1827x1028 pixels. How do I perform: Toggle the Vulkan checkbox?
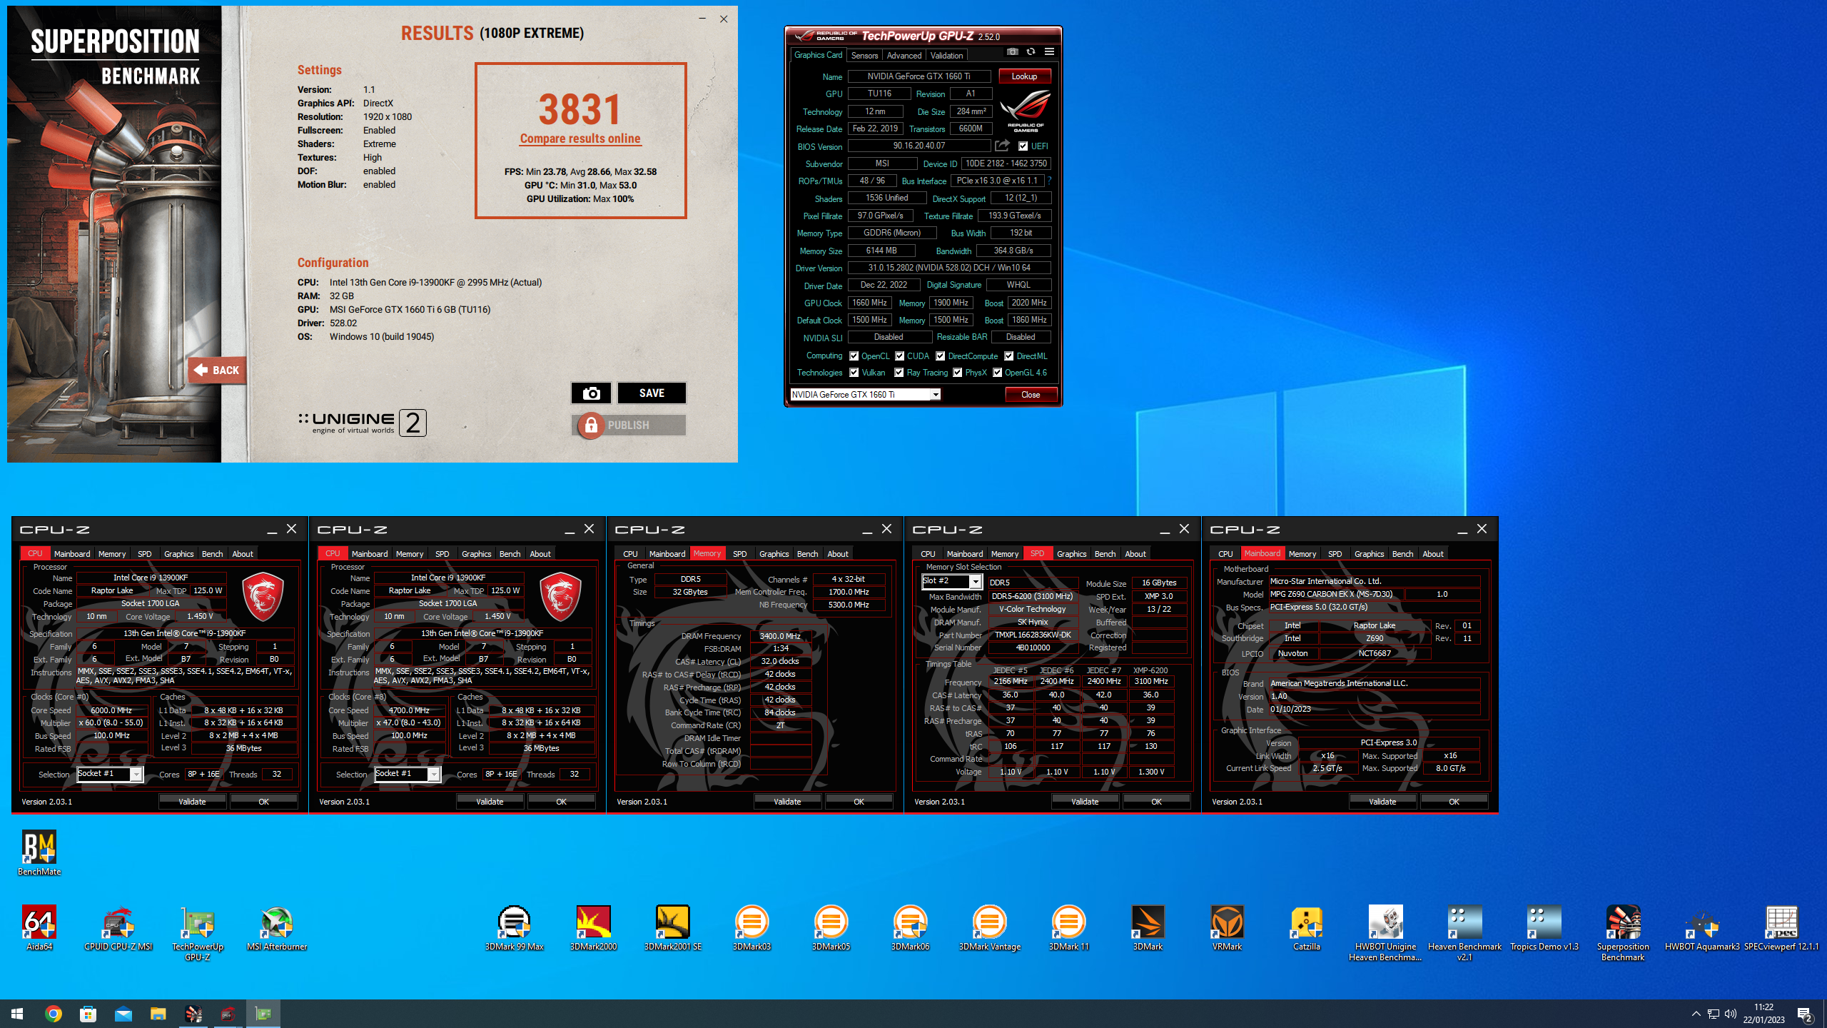coord(854,373)
